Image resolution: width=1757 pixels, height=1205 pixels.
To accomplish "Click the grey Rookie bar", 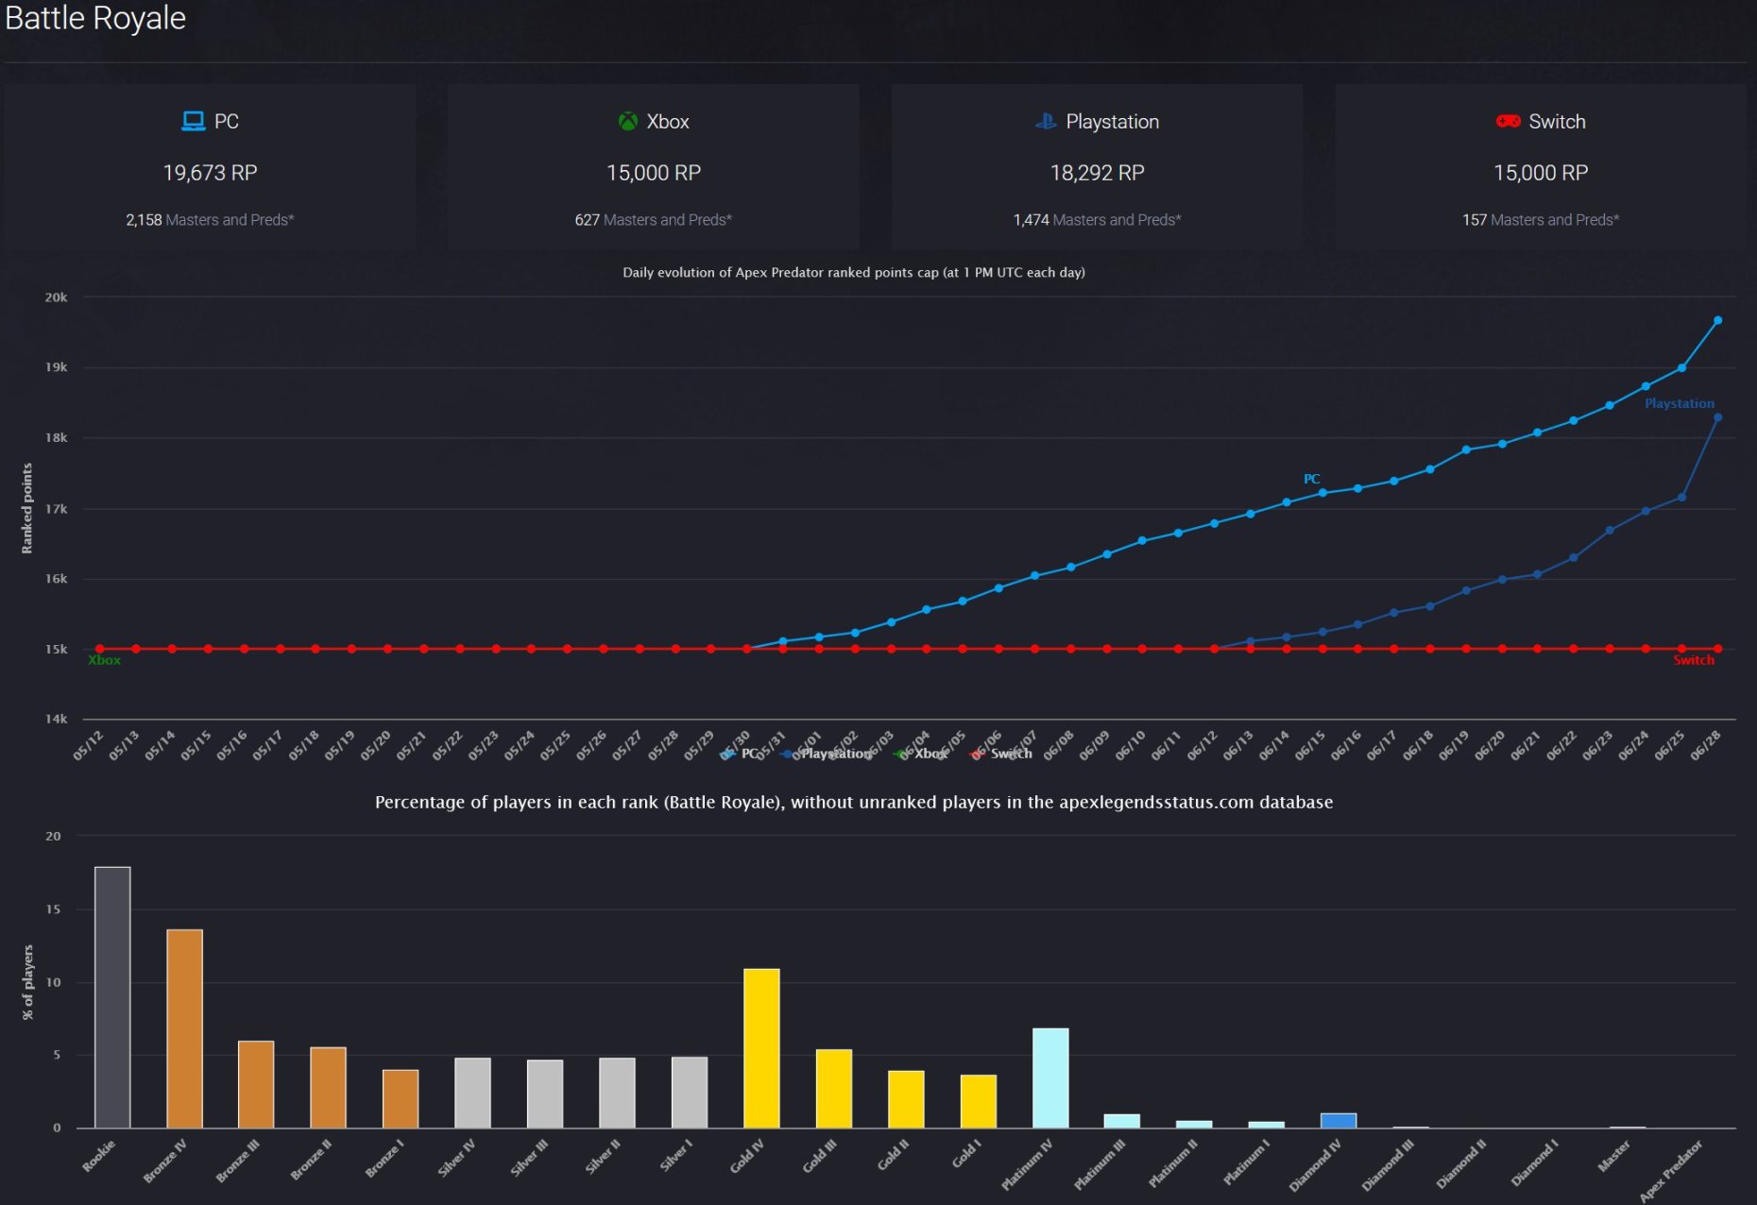I will (112, 997).
